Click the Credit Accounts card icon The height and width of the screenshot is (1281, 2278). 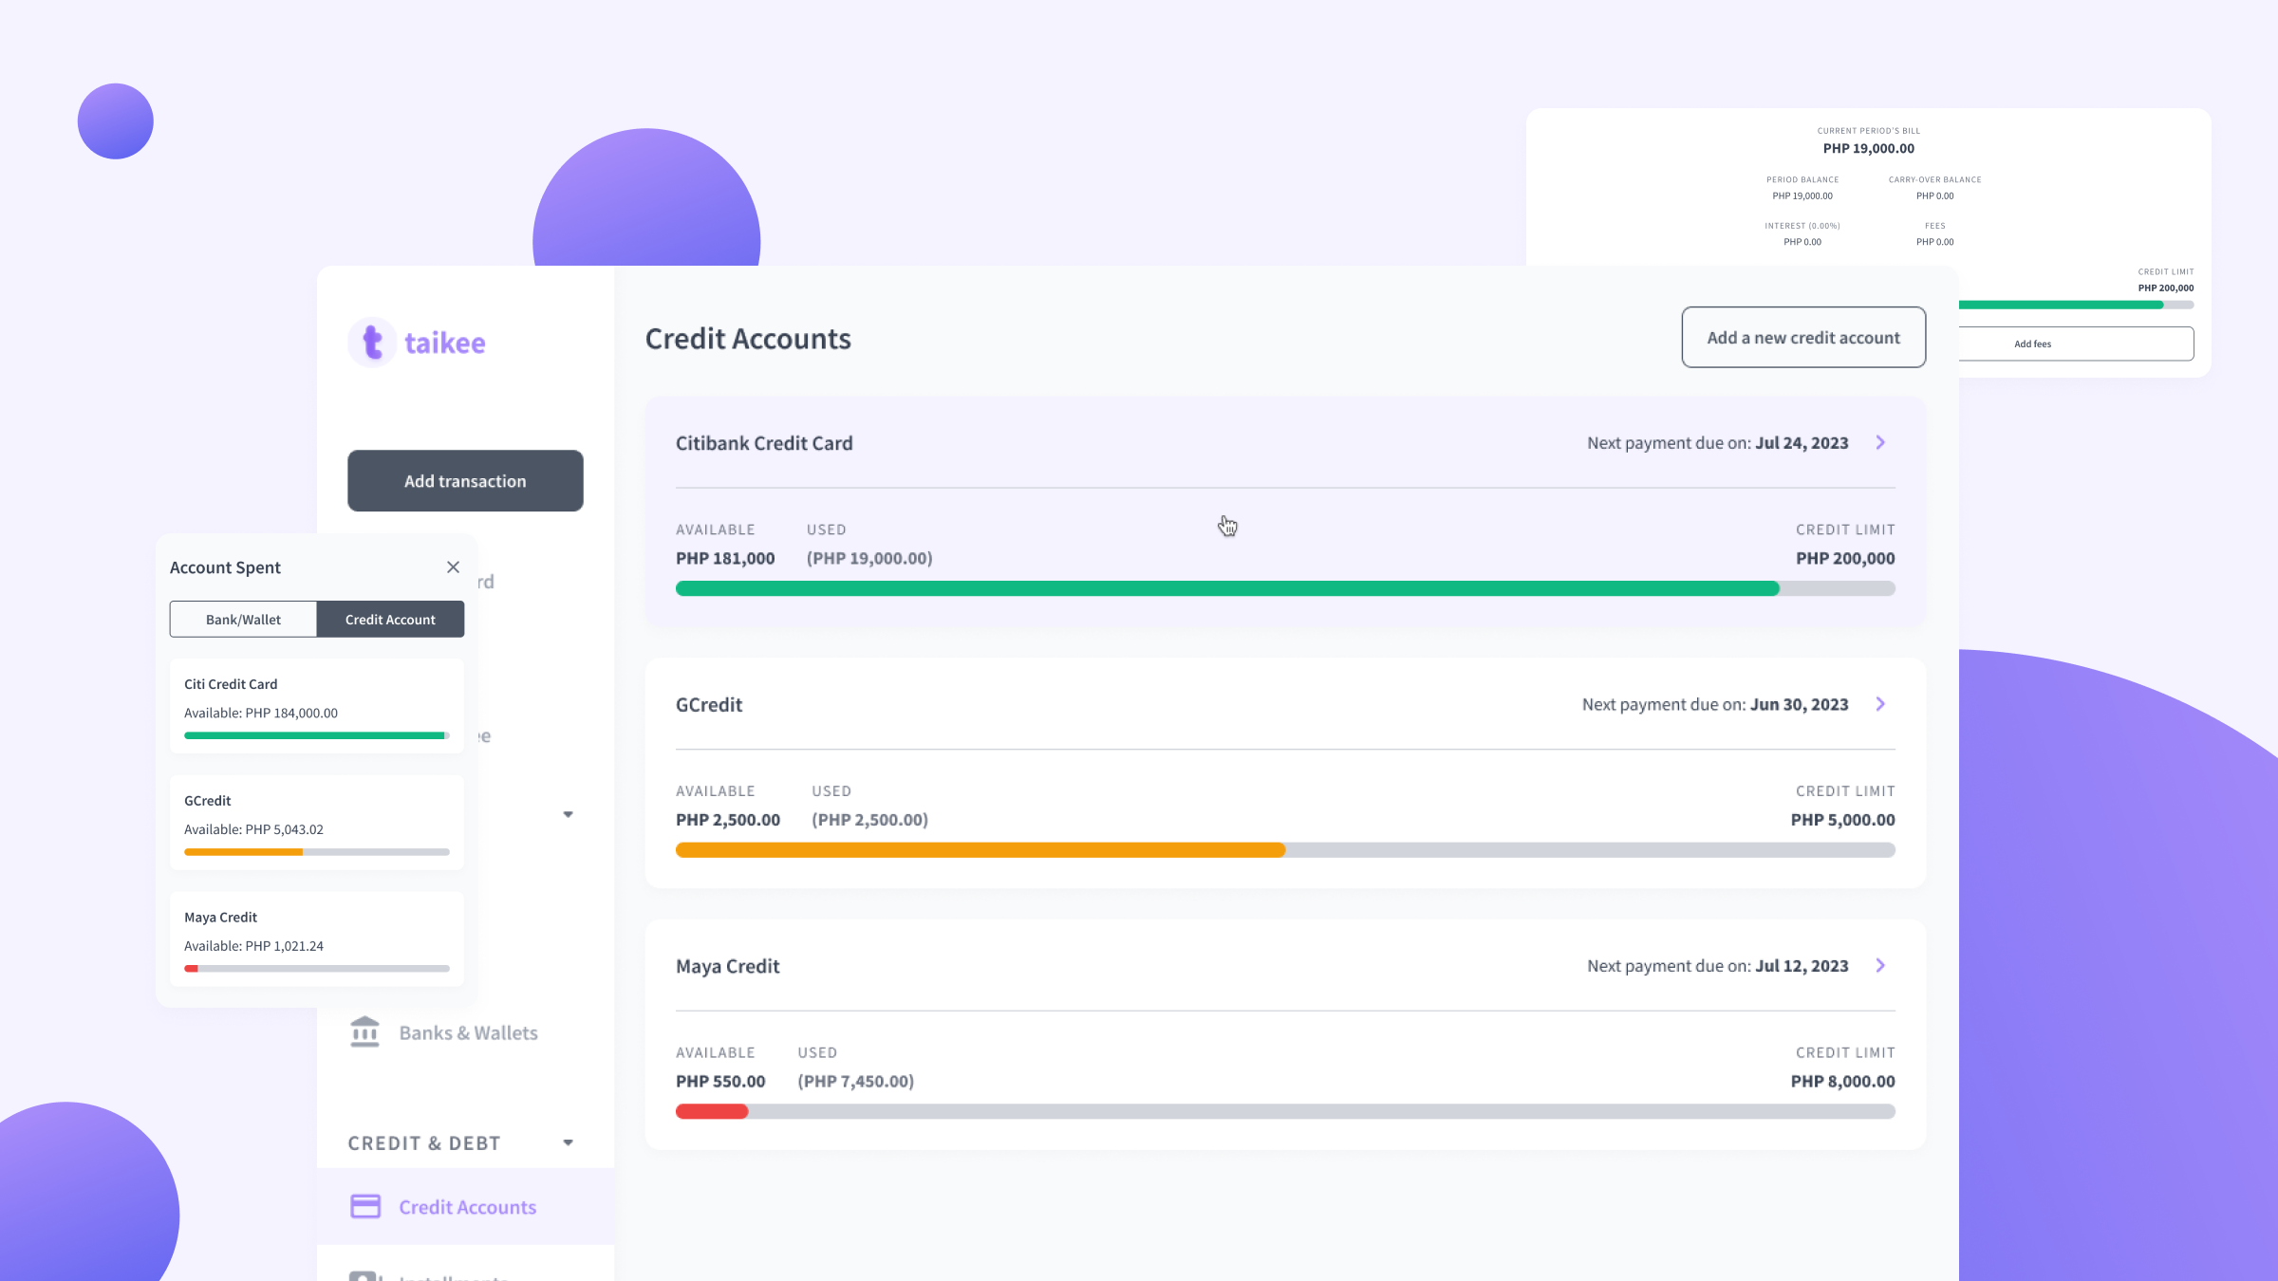pos(365,1206)
